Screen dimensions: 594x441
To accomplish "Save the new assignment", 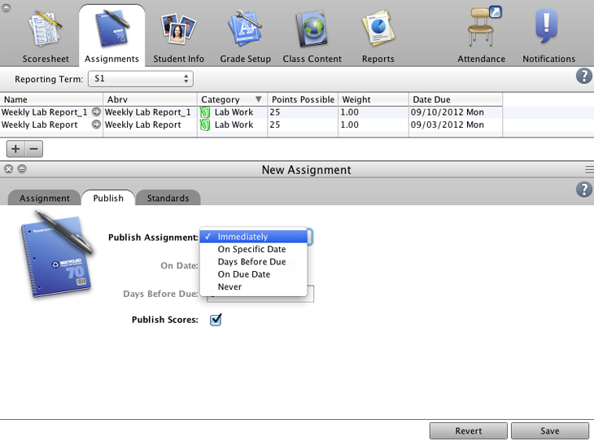I will 551,430.
